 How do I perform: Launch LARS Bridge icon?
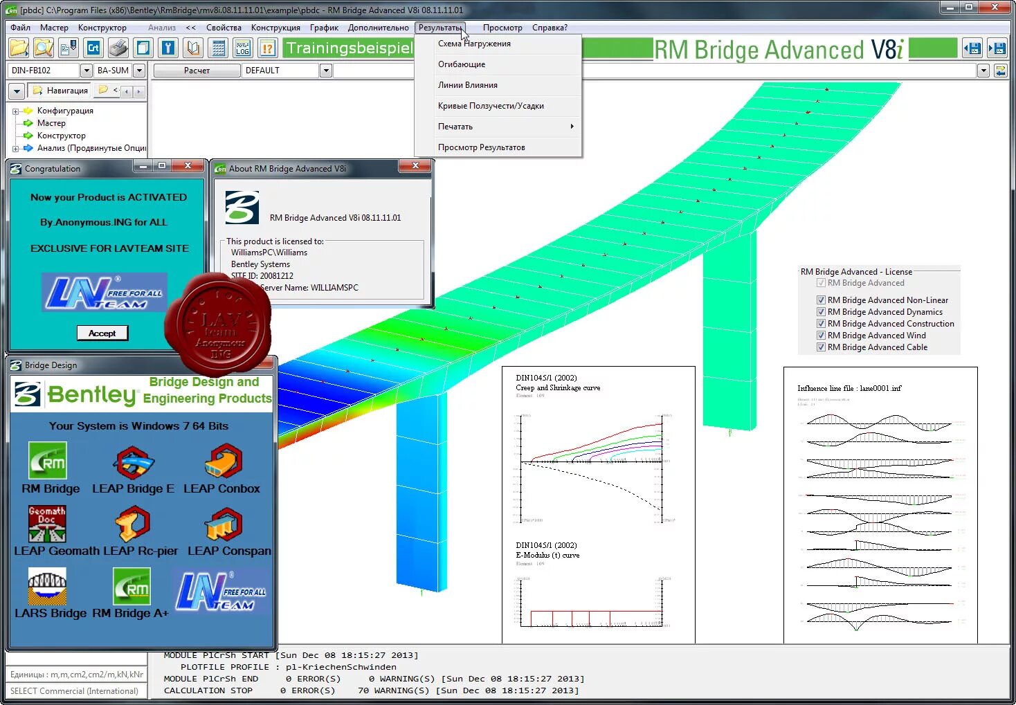pyautogui.click(x=47, y=586)
